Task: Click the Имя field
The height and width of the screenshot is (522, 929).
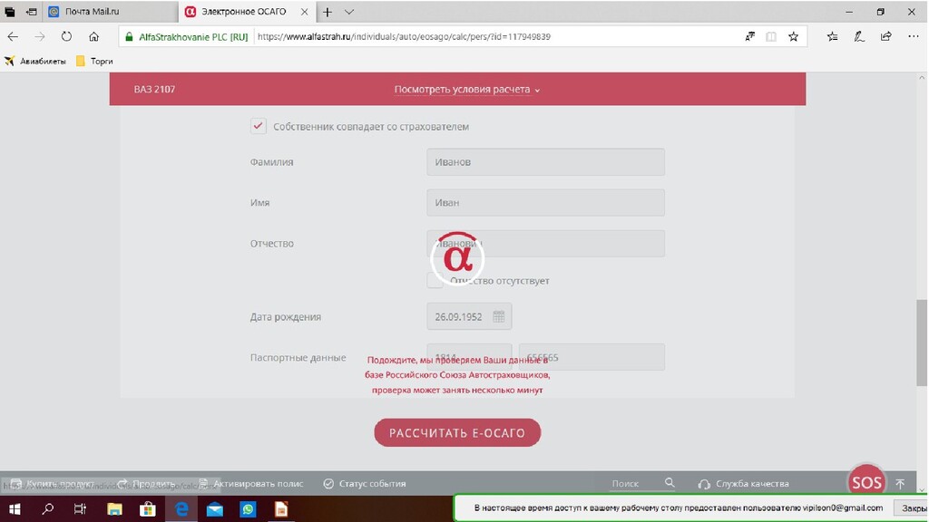Action: point(545,202)
